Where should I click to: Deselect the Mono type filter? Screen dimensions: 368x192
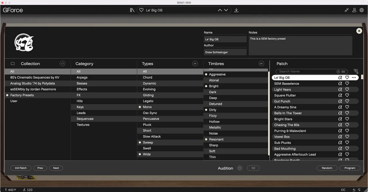[x=170, y=107]
